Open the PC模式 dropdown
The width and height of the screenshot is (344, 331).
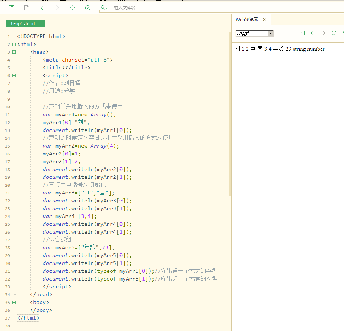point(270,33)
